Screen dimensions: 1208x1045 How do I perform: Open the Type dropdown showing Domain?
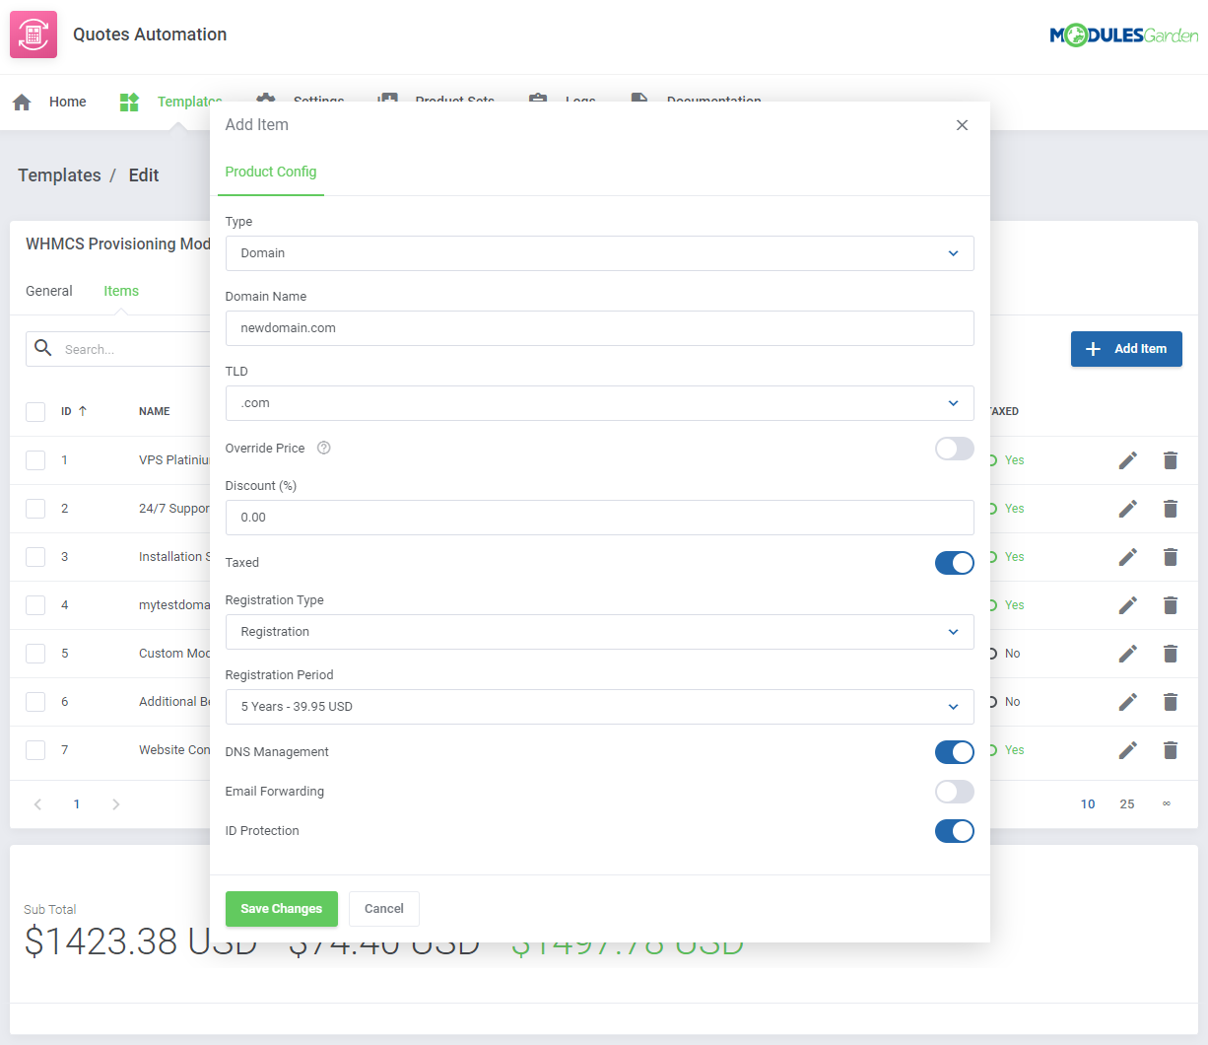pos(599,253)
